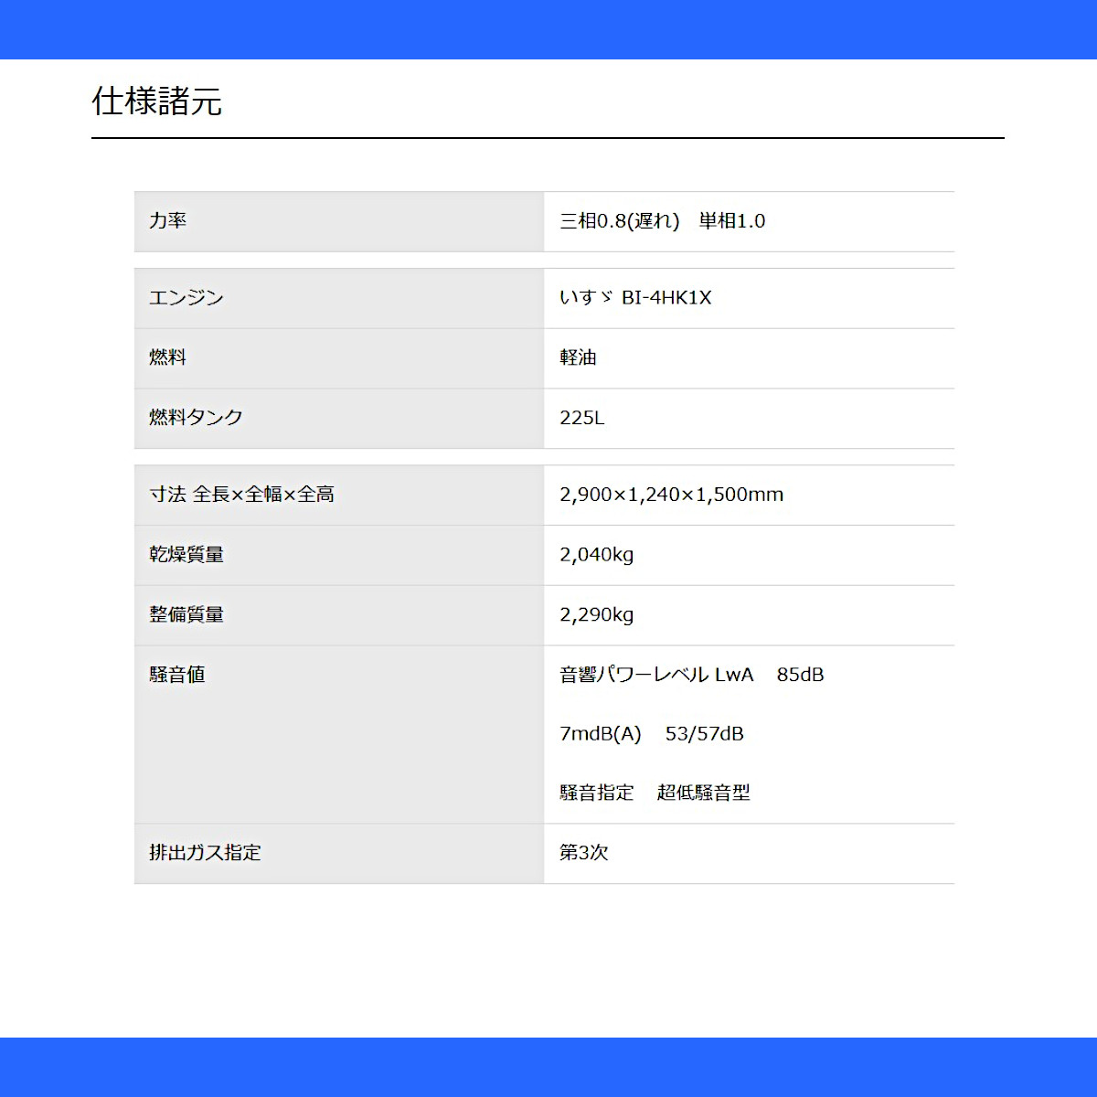This screenshot has height=1097, width=1097.
Task: Select the 燃料タンク label cell
Action: [x=339, y=418]
